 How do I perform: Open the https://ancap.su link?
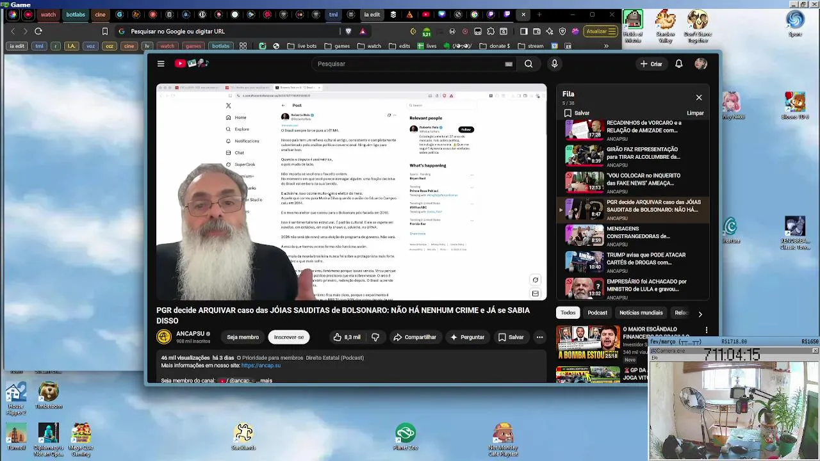click(x=261, y=366)
